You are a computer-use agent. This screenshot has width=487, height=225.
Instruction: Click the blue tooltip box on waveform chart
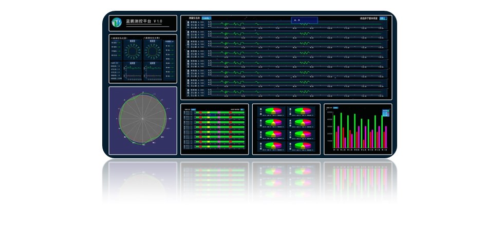tap(304, 20)
